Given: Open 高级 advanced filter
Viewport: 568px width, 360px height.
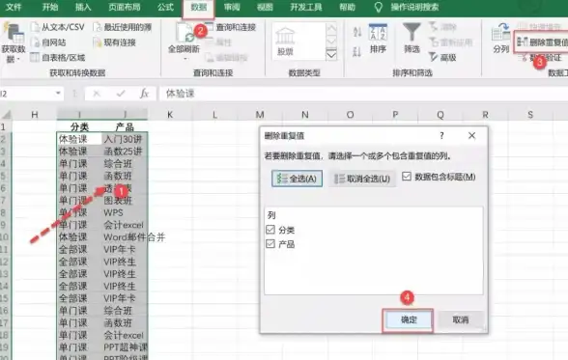Looking at the screenshot, I should point(442,57).
